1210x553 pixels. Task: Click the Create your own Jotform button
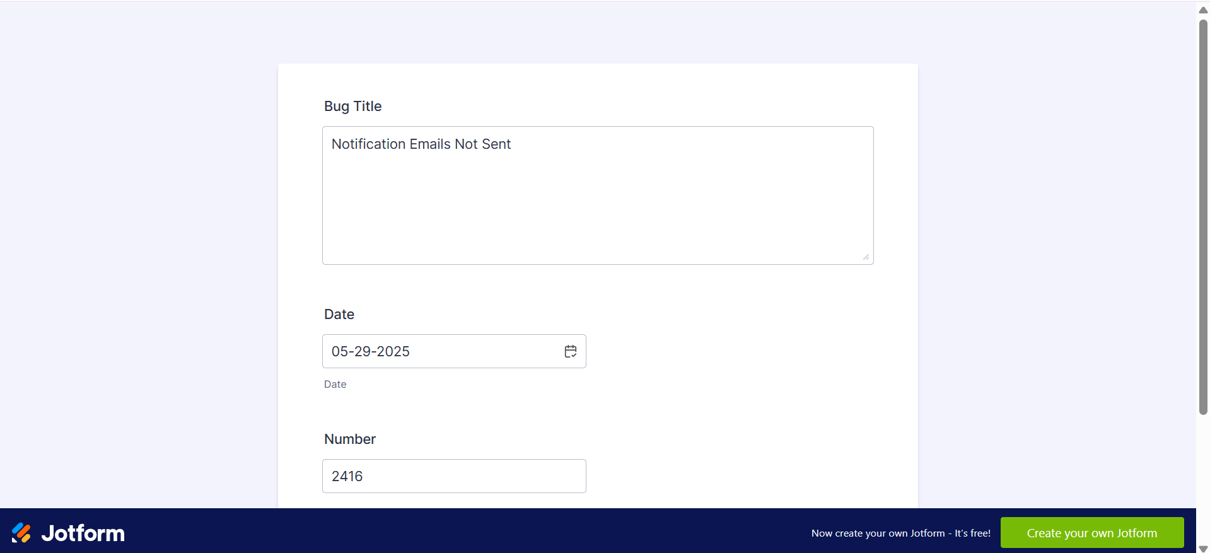coord(1092,533)
